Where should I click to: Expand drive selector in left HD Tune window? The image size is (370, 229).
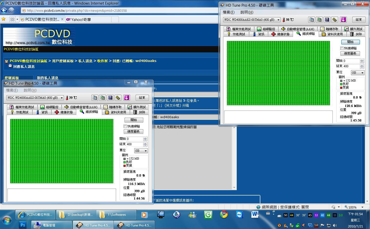[x=62, y=98]
